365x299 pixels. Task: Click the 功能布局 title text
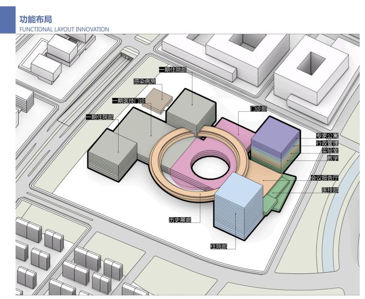35,20
